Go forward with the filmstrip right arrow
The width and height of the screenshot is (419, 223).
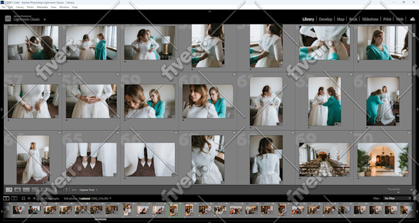(x=35, y=198)
